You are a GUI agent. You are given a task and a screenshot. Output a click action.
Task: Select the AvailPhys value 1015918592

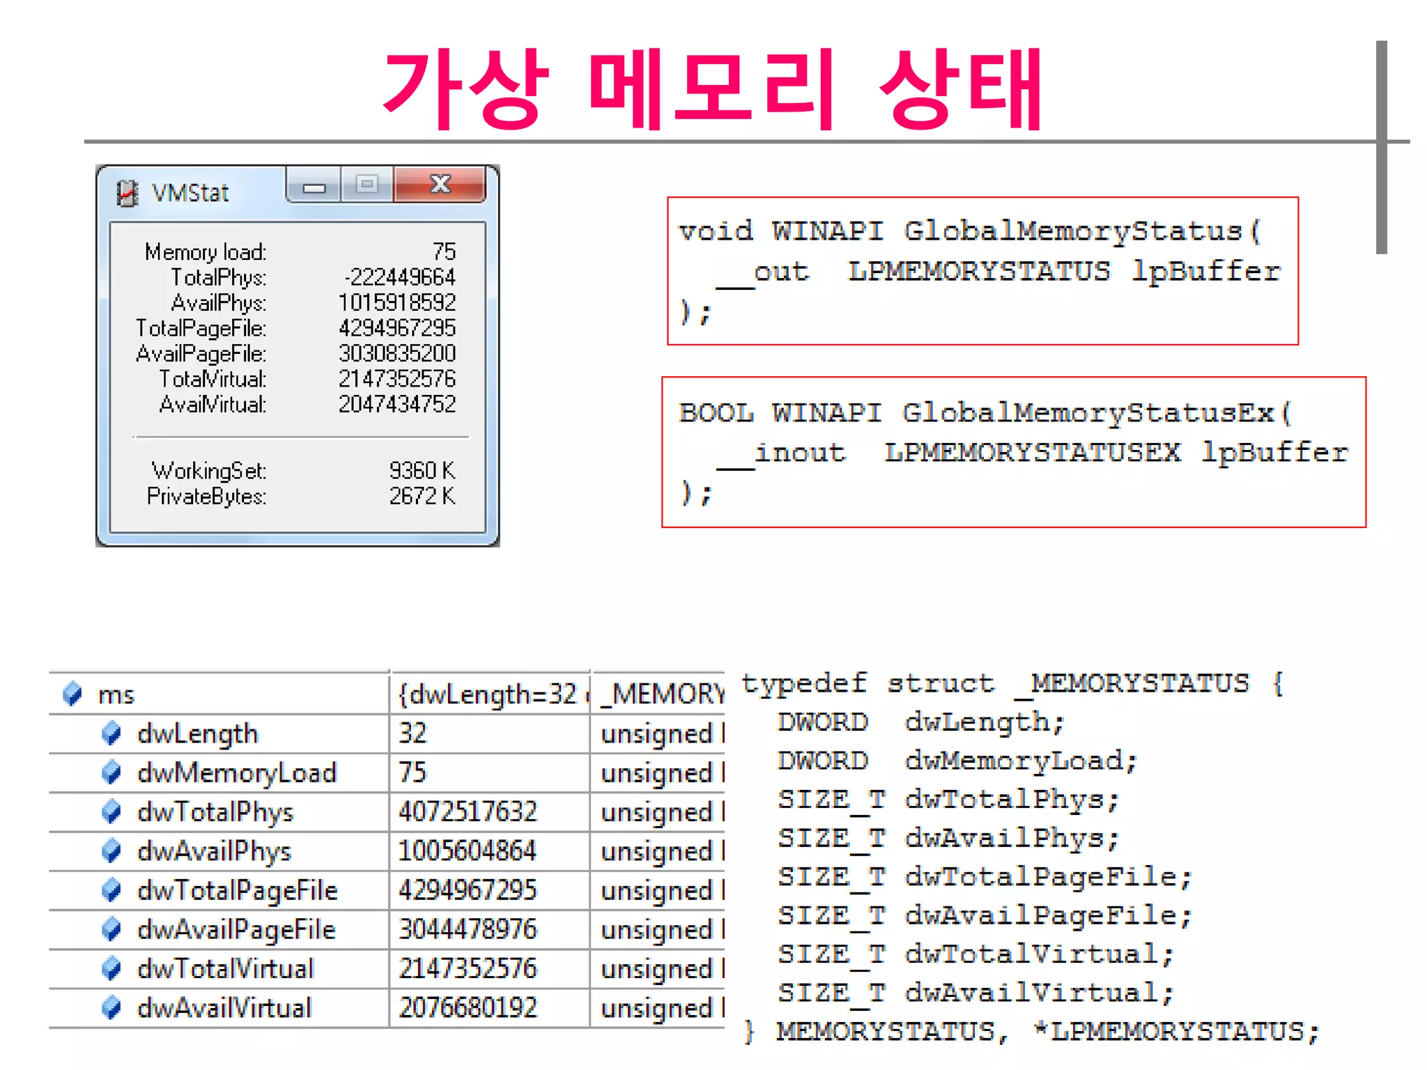397,302
